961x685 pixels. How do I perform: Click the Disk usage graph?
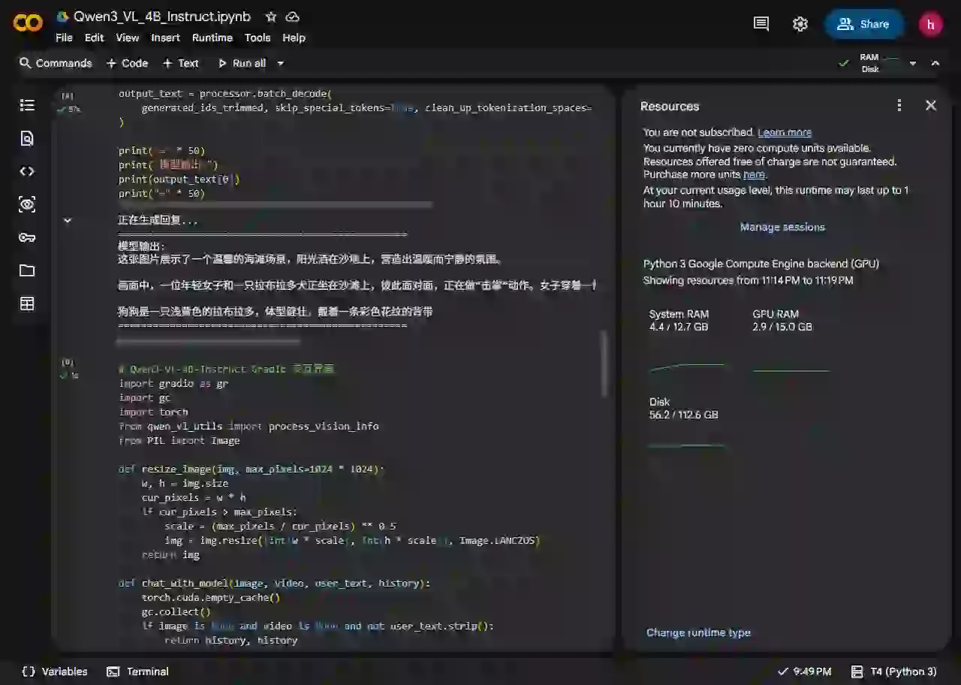pos(686,445)
